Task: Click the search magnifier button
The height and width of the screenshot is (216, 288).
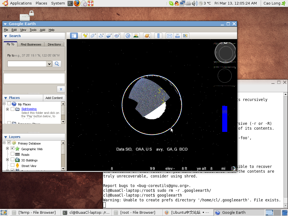Action: coord(57,64)
